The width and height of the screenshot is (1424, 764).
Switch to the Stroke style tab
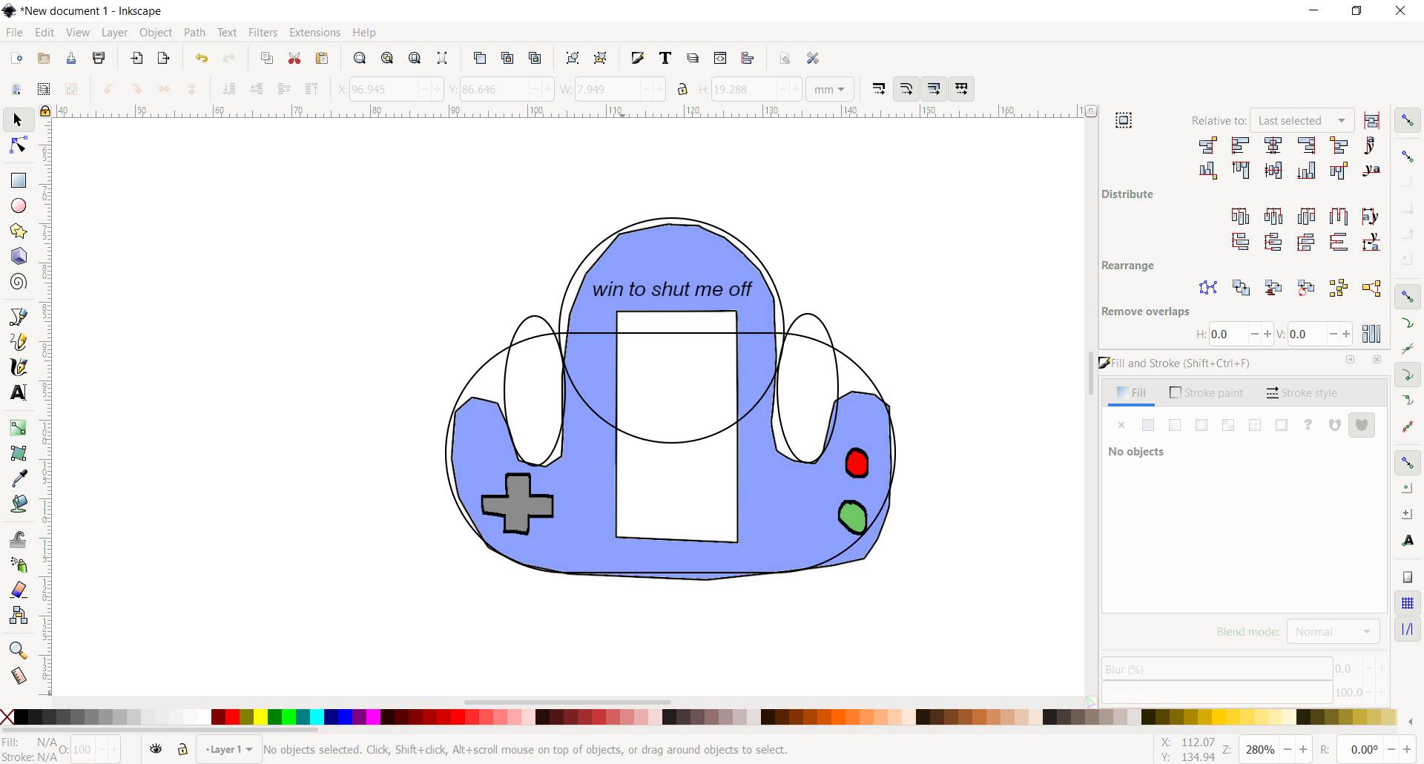click(x=1302, y=393)
